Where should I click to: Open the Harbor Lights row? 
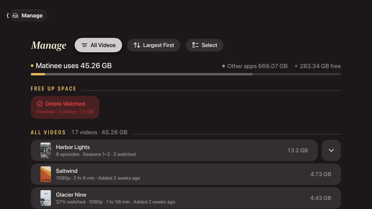(174, 150)
